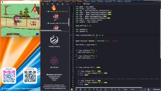Viewport: 161px width, 91px height.
Task: Expand folded block at key.isDown("W") line 82
Action: pos(99,81)
